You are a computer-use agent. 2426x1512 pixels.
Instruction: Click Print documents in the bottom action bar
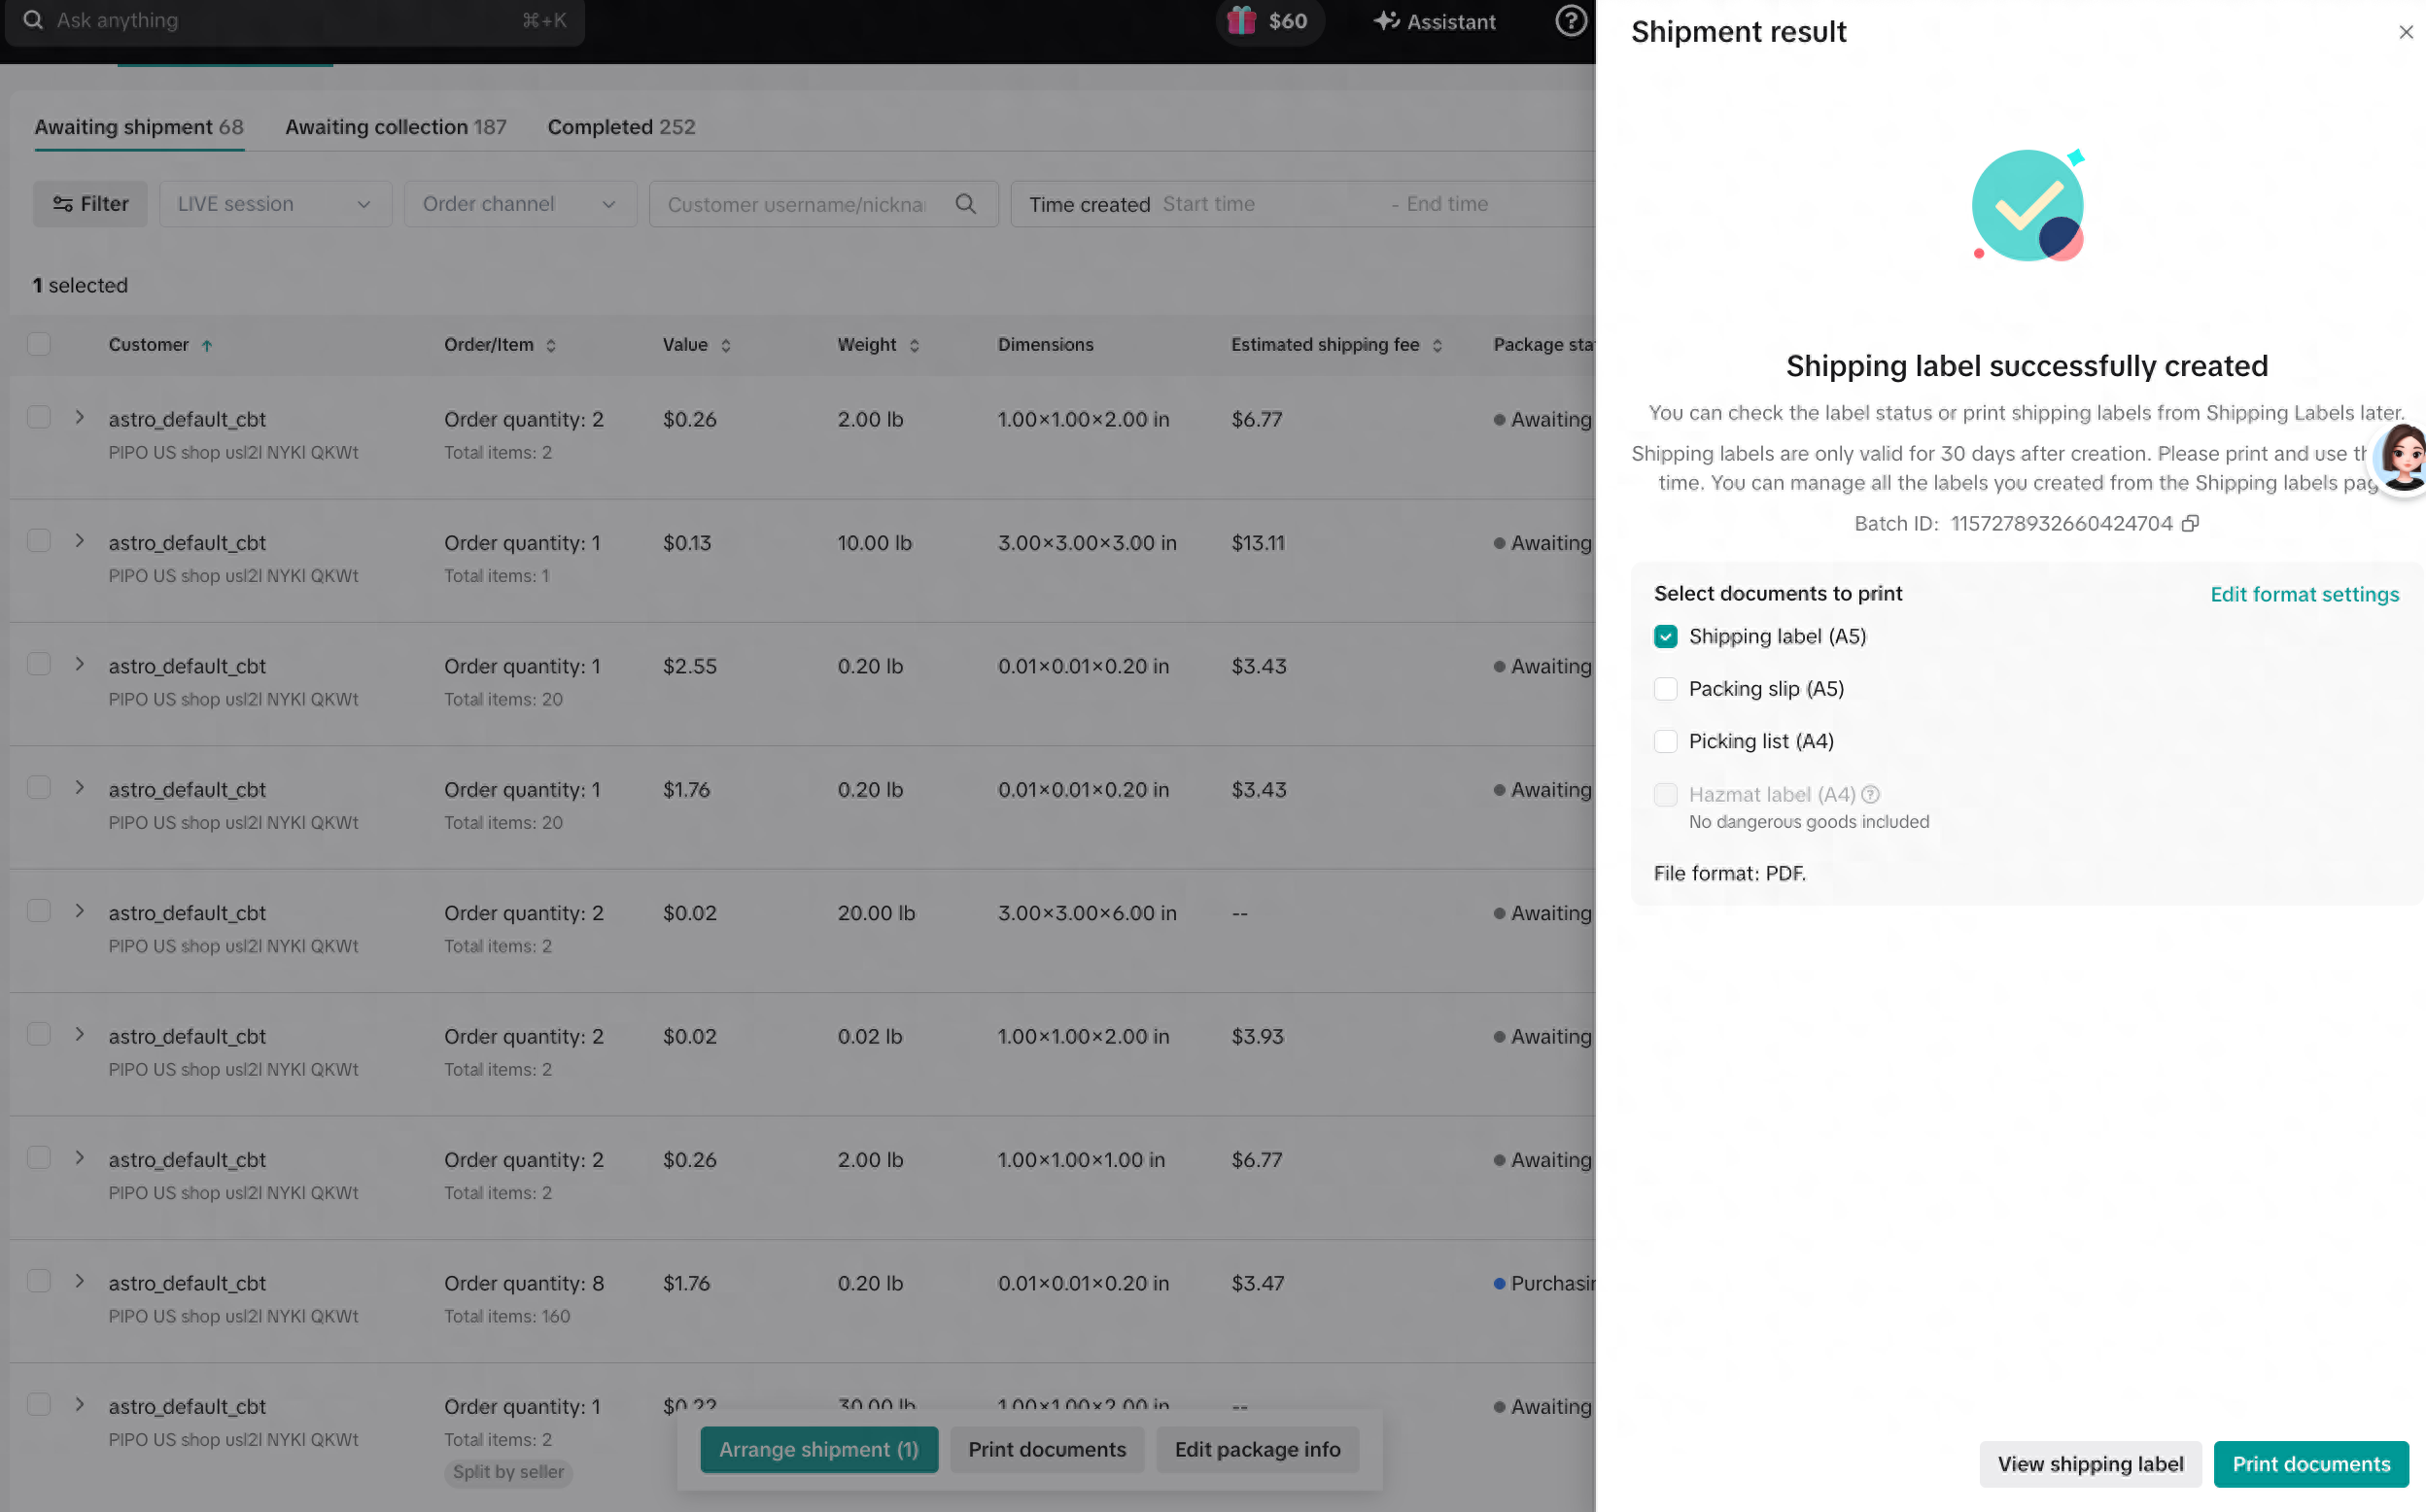click(x=1047, y=1449)
